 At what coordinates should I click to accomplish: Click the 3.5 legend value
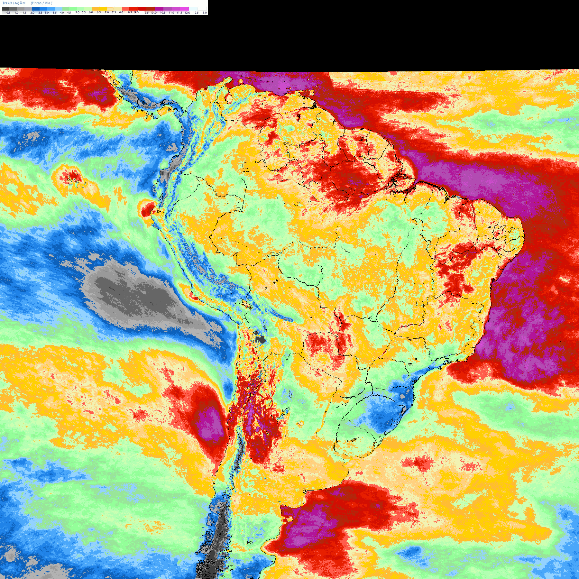55,13
